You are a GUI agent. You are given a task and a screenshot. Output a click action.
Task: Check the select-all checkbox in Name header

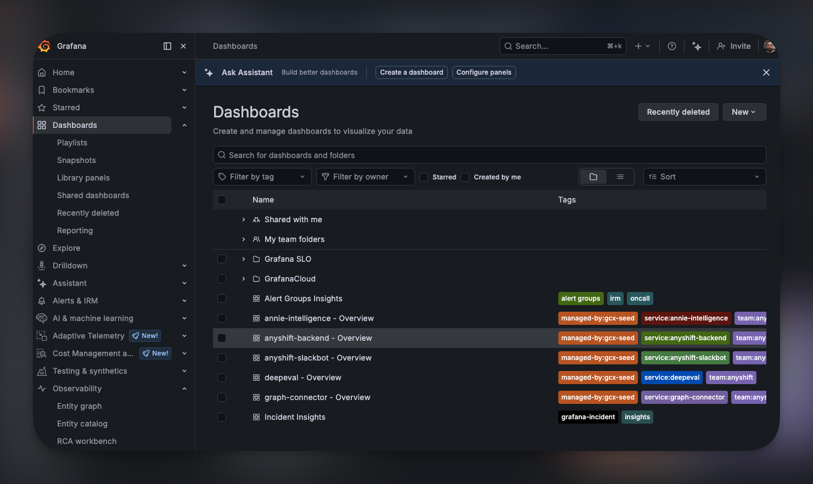coord(222,200)
